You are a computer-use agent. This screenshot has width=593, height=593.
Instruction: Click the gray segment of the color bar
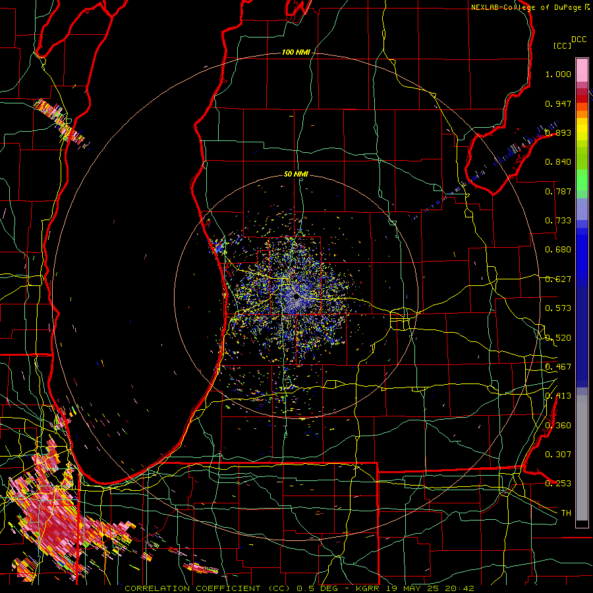point(582,458)
